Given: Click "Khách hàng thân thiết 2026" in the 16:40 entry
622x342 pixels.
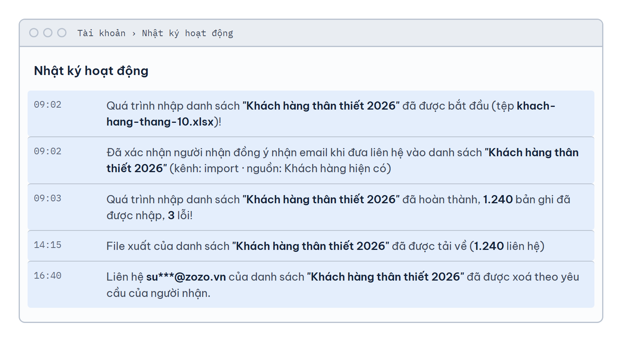Looking at the screenshot, I should click(385, 277).
